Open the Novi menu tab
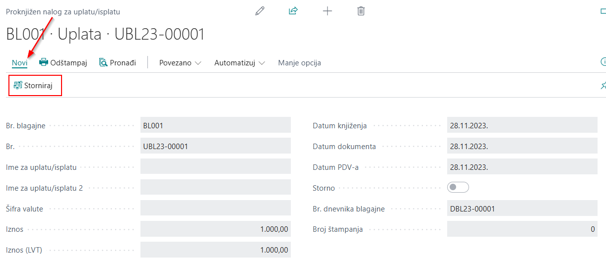Viewport: 606px width, 262px height. click(x=19, y=63)
